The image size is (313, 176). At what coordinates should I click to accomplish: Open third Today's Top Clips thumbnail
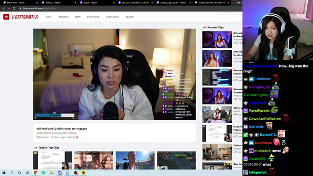coord(135,160)
